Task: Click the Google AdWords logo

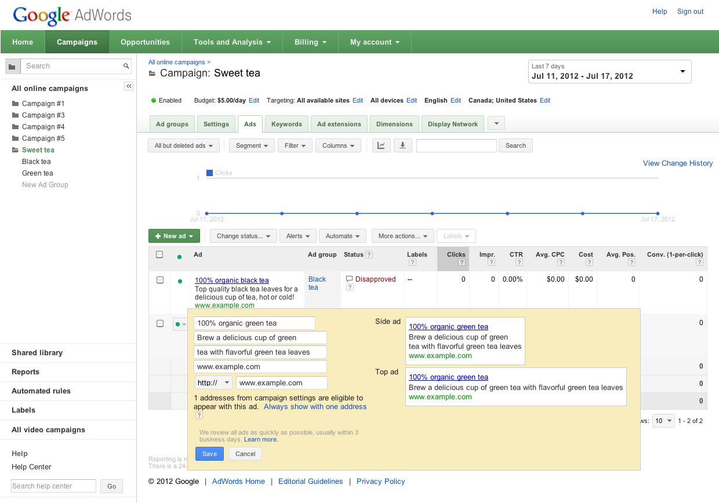Action: point(72,15)
